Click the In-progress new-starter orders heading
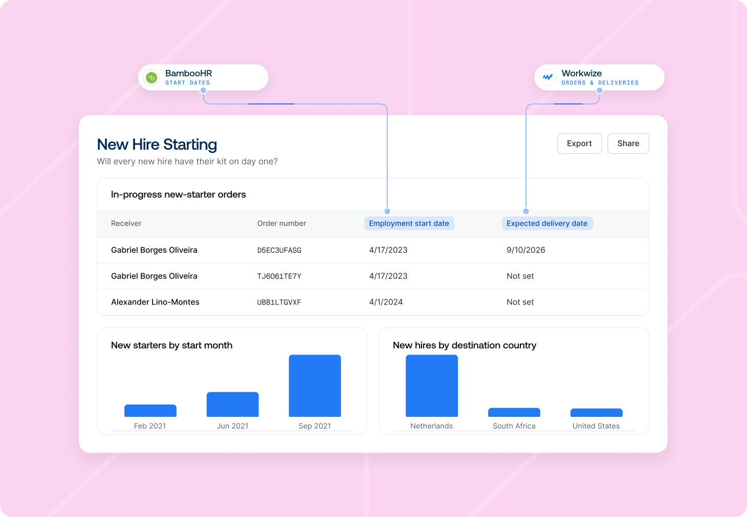The height and width of the screenshot is (517, 747). click(179, 195)
